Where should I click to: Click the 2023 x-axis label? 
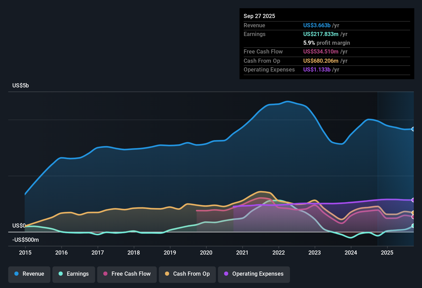pyautogui.click(x=315, y=253)
